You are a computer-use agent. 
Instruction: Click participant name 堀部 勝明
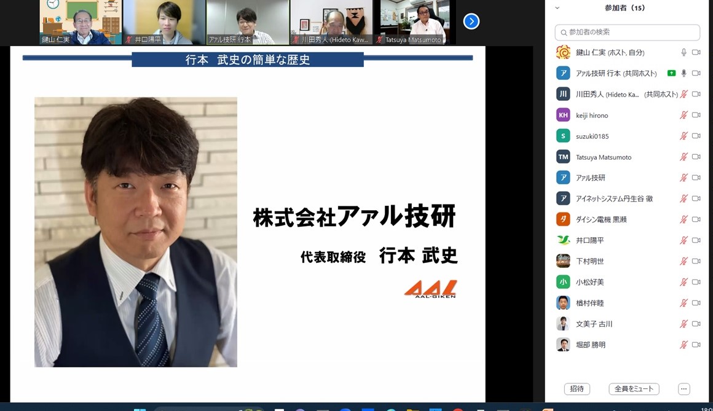pos(590,345)
